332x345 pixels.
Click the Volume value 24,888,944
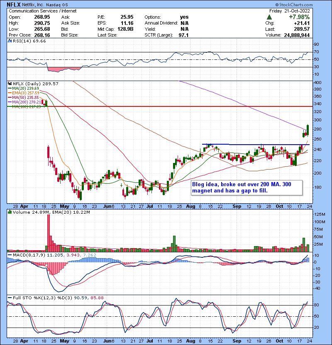(297, 35)
